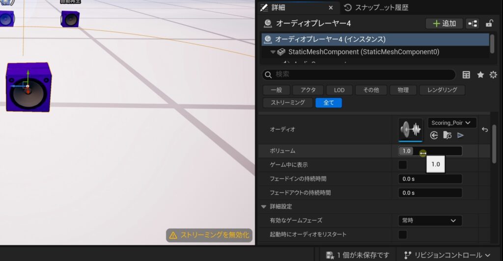Browse to audio asset in content browser
This screenshot has width=503, height=261.
pos(447,135)
